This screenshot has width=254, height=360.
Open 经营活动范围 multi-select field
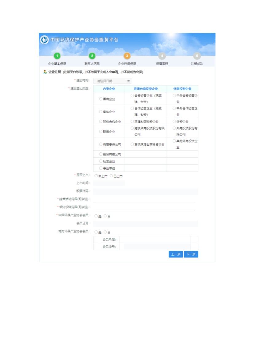click(x=144, y=199)
